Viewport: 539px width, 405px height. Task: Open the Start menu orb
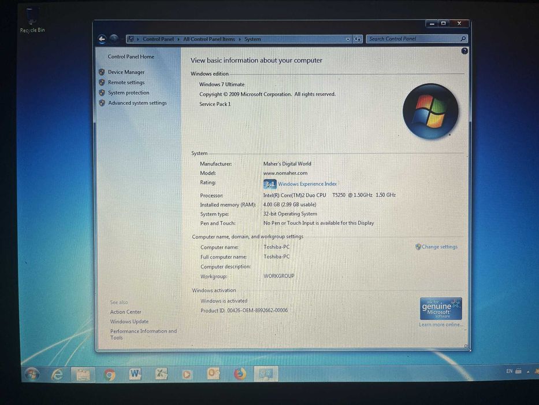pyautogui.click(x=32, y=374)
